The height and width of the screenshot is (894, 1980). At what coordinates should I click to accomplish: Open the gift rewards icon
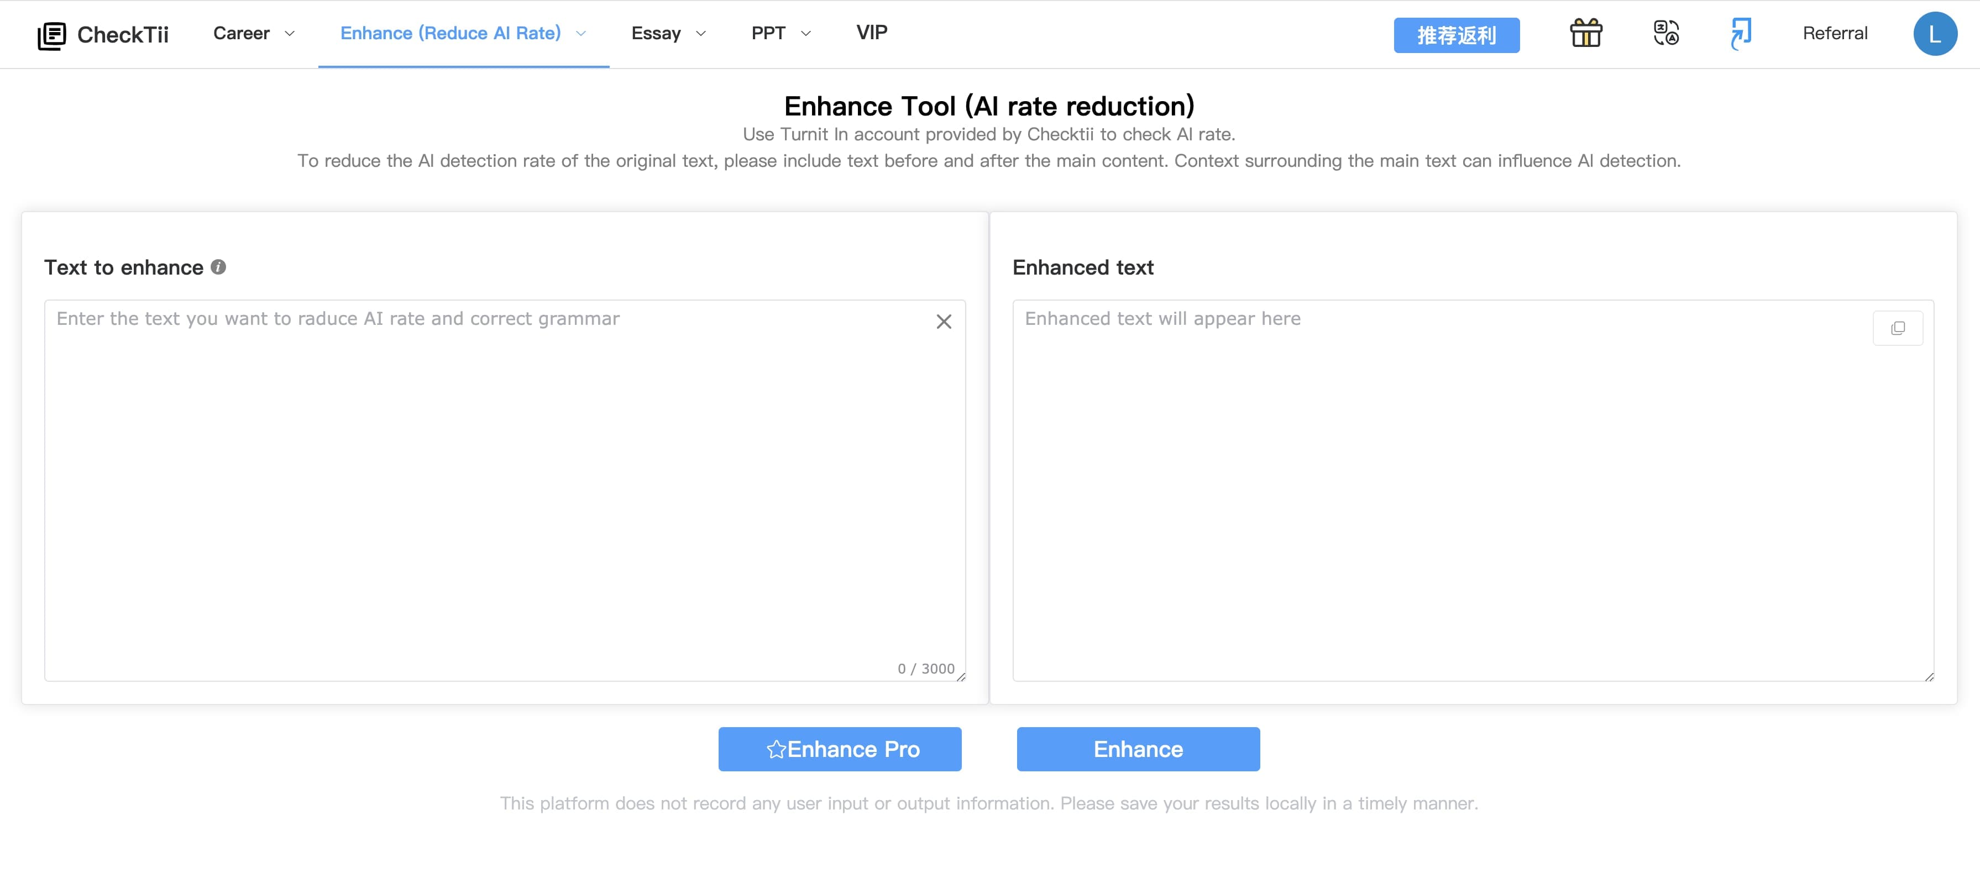point(1586,33)
